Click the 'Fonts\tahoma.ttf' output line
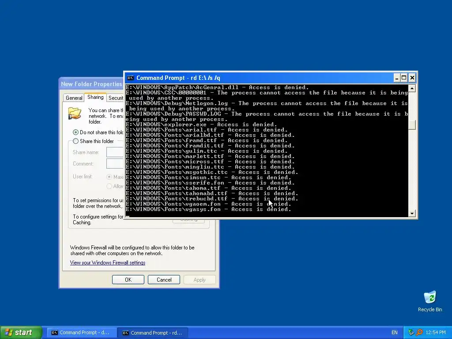The height and width of the screenshot is (339, 452). point(208,188)
